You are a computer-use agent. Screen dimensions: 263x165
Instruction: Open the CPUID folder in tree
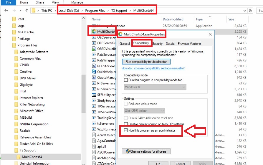pos(24,65)
